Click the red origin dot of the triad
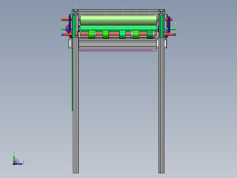Viewport: 237px width, 178px height. pyautogui.click(x=14, y=164)
